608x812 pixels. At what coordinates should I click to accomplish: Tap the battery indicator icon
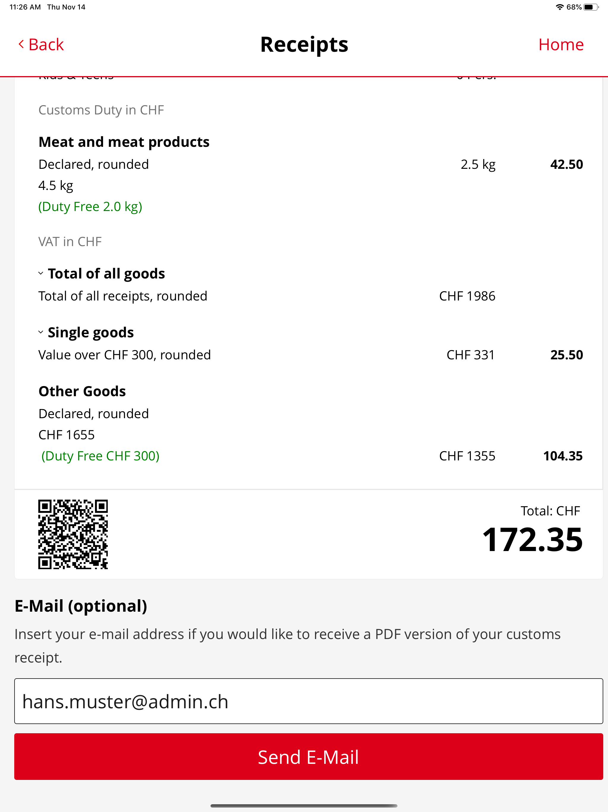pyautogui.click(x=591, y=7)
